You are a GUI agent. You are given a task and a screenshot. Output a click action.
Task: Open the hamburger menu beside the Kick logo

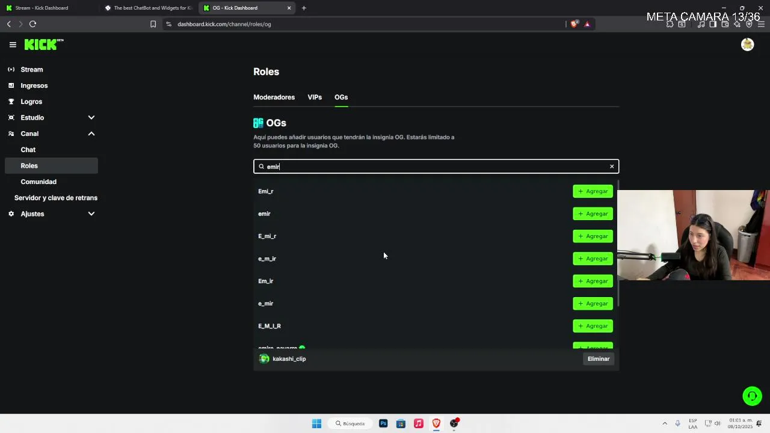point(13,45)
